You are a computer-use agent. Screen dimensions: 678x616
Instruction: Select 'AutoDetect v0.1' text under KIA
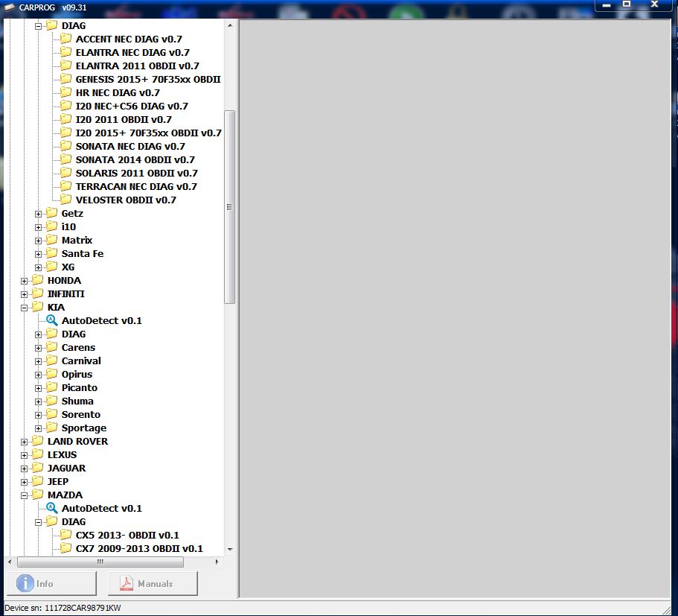coord(102,321)
